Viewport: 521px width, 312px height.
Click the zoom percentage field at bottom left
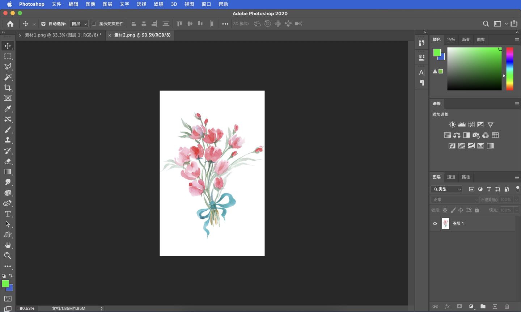[x=26, y=308]
